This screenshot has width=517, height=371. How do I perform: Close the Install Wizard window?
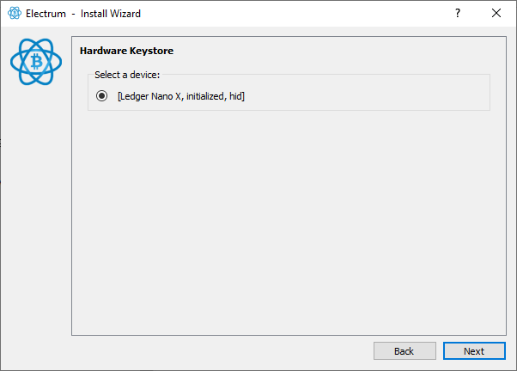coord(496,14)
